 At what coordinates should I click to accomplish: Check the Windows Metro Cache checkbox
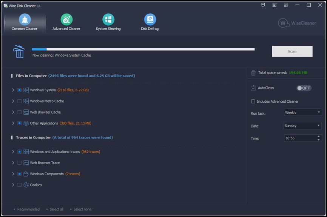click(19, 101)
